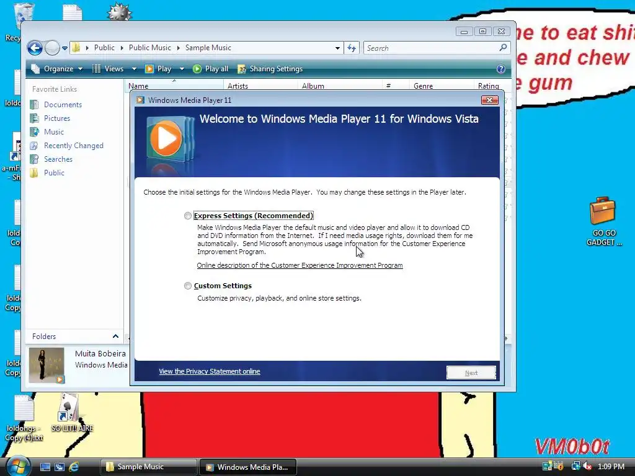The image size is (635, 476).
Task: Expand arrow after Public Music breadcrumb
Action: pyautogui.click(x=178, y=48)
